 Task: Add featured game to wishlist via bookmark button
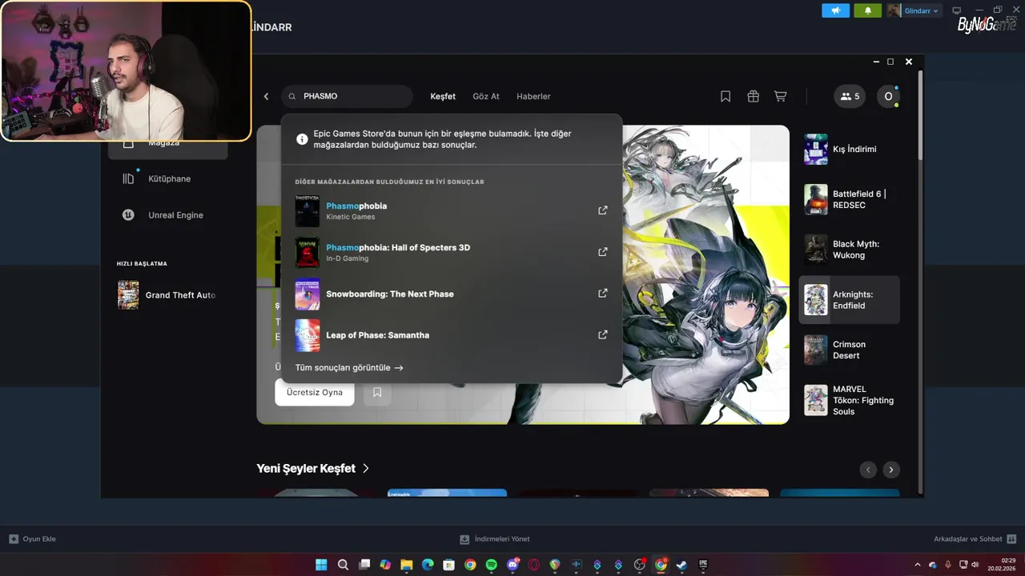tap(377, 392)
